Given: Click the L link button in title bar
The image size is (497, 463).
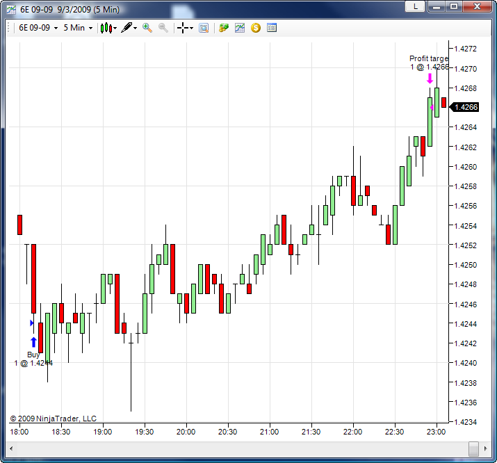Looking at the screenshot, I should (415, 6).
